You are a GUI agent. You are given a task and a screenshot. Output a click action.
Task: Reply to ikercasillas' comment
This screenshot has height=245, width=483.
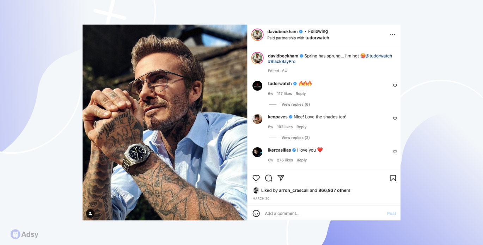click(x=302, y=160)
